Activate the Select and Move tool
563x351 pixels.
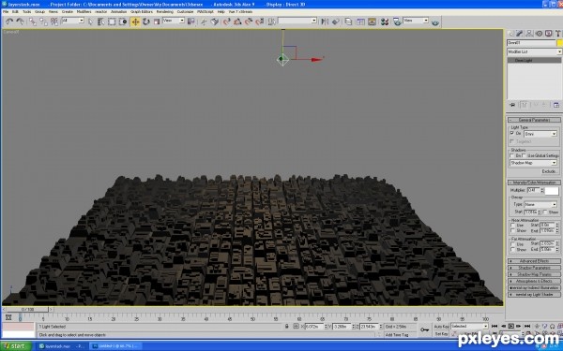pyautogui.click(x=135, y=22)
